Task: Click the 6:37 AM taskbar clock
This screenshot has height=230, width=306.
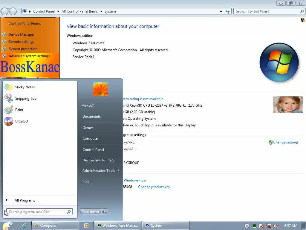Action: [x=290, y=226]
